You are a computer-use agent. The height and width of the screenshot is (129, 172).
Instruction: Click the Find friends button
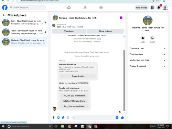pos(141,8)
